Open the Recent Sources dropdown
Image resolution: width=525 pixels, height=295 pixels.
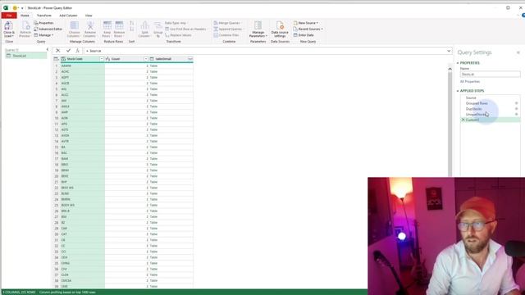[308, 29]
